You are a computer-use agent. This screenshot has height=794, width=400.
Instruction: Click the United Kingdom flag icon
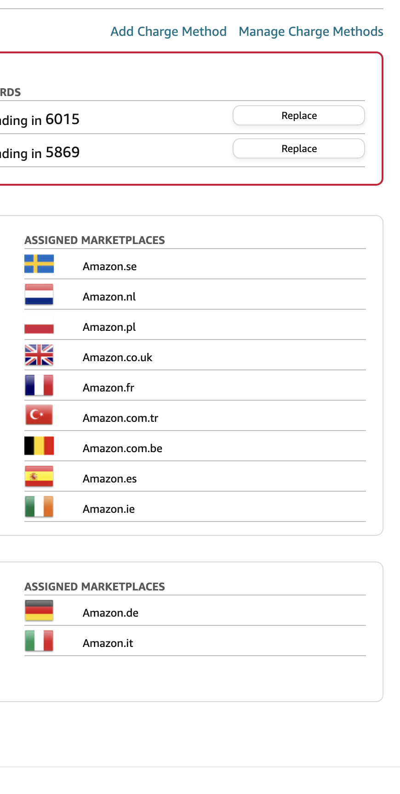[x=39, y=355]
